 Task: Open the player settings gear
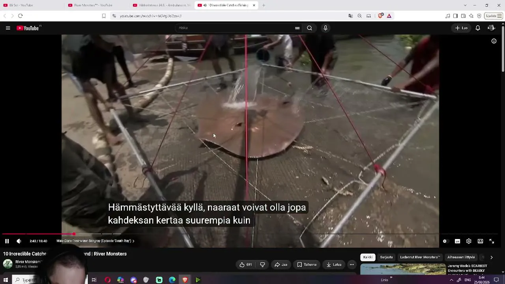point(469,241)
